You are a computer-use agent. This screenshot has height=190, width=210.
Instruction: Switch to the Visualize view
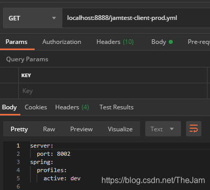[120, 129]
